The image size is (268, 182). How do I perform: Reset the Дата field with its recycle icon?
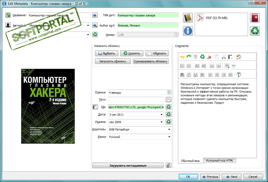168,114
